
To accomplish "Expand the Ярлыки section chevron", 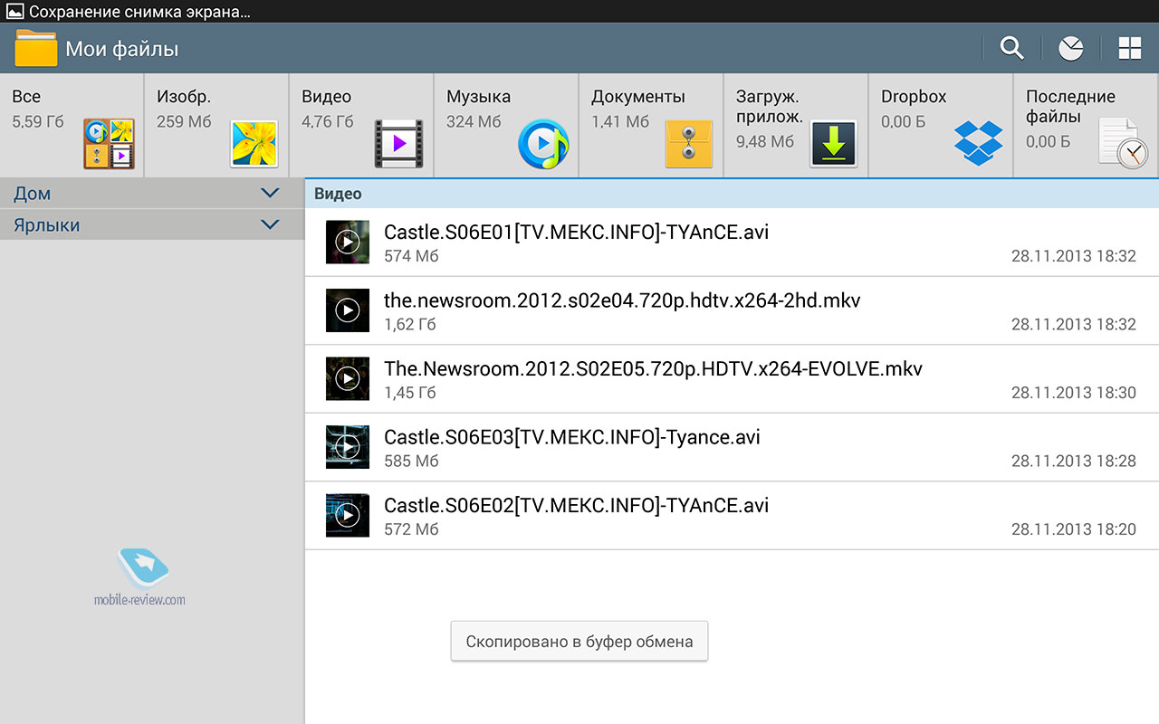I will coord(270,224).
